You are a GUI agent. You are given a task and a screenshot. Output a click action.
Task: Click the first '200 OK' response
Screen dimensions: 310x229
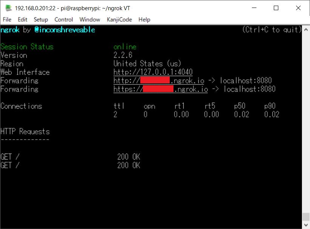[129, 157]
